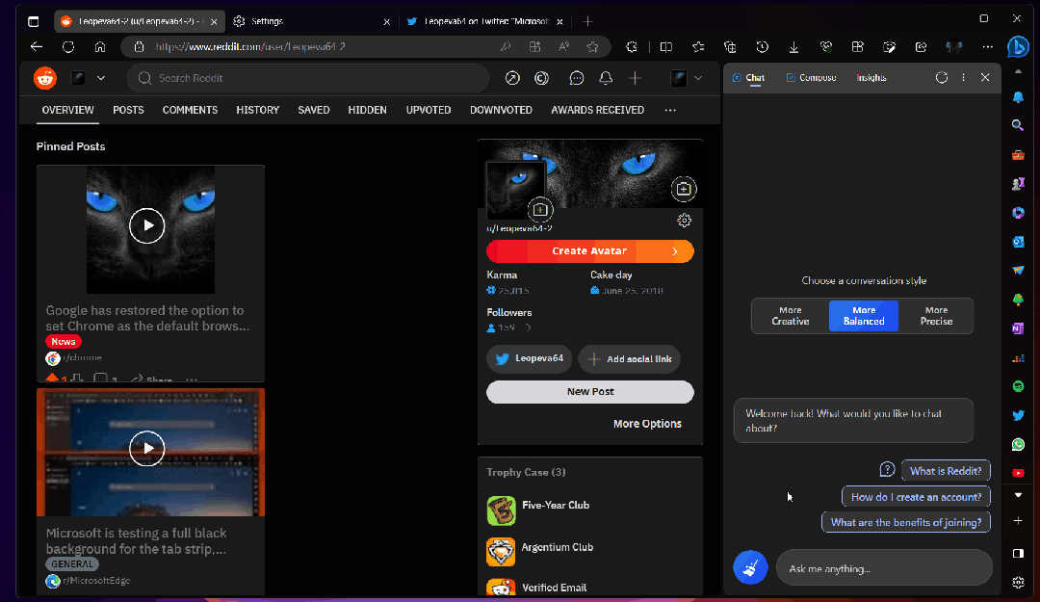Create a post using the plus icon

click(x=634, y=78)
